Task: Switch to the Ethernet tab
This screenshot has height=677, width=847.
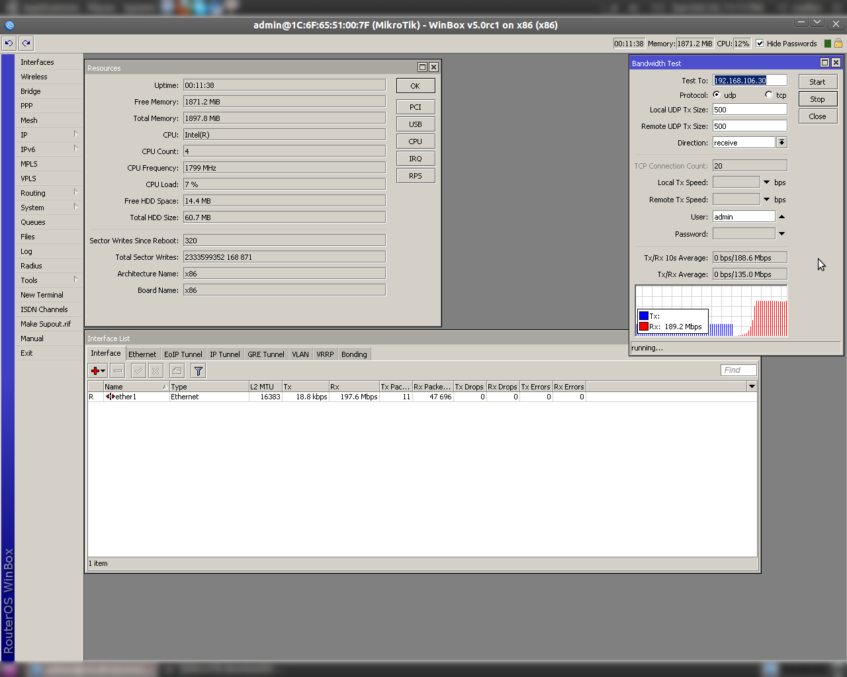Action: (x=142, y=354)
